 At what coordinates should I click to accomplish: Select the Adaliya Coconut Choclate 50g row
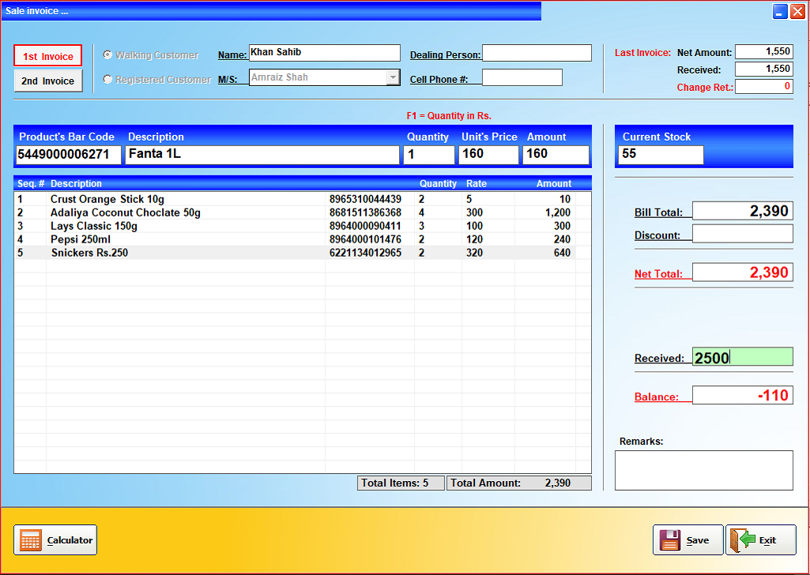[295, 212]
